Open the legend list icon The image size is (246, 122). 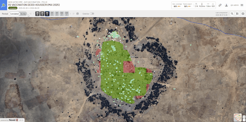pos(237,14)
